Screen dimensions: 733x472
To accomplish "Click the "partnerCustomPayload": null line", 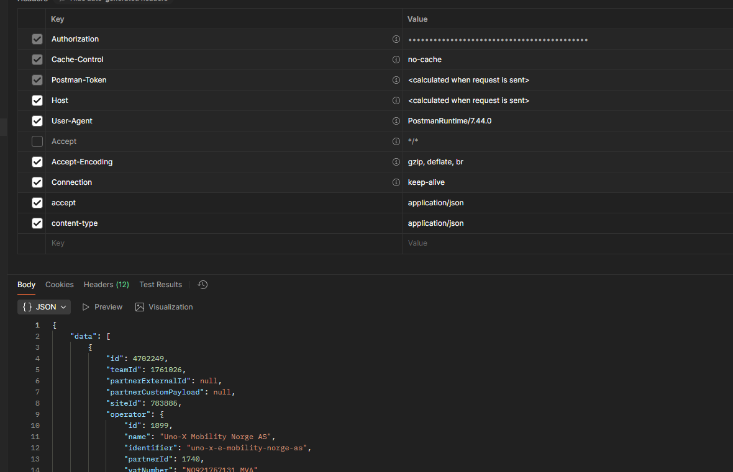I will pyautogui.click(x=170, y=392).
